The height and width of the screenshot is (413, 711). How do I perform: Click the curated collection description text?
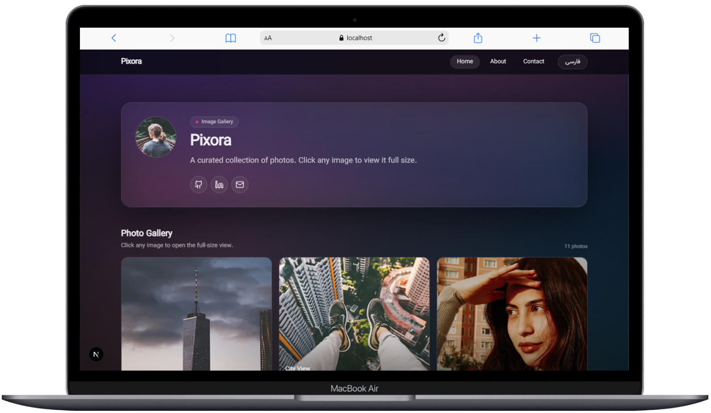[x=304, y=160]
